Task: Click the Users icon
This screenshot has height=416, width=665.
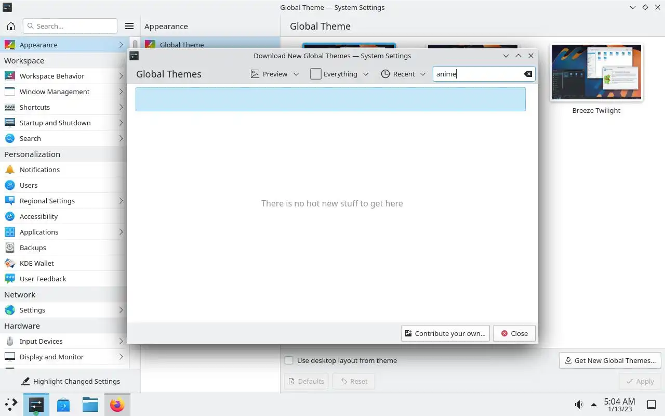Action: click(x=9, y=185)
